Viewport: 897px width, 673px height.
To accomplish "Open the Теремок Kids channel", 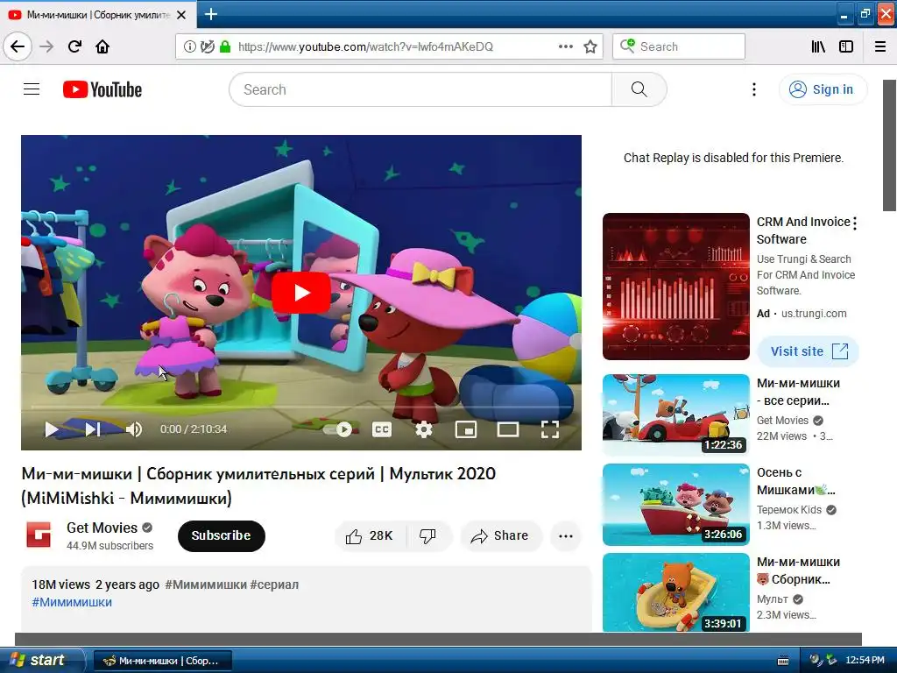I will point(789,510).
